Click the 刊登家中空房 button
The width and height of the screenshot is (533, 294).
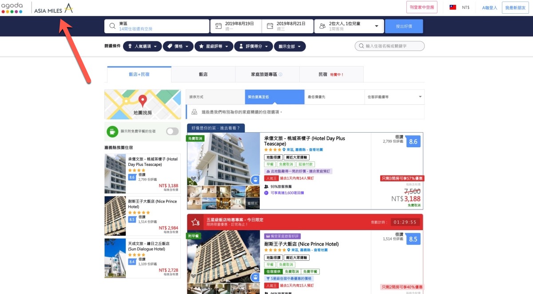(x=422, y=8)
